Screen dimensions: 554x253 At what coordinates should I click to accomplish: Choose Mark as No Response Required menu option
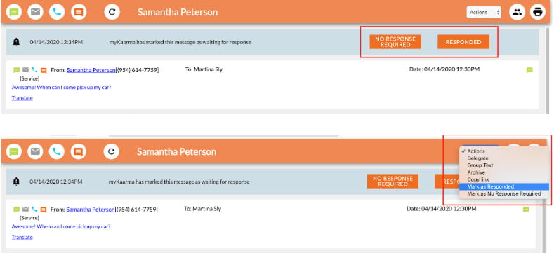pos(504,193)
